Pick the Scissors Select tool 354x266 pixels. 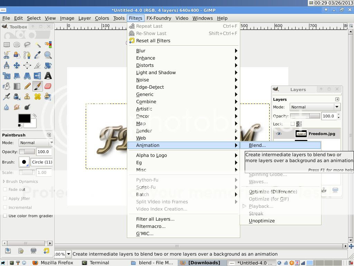[7, 55]
